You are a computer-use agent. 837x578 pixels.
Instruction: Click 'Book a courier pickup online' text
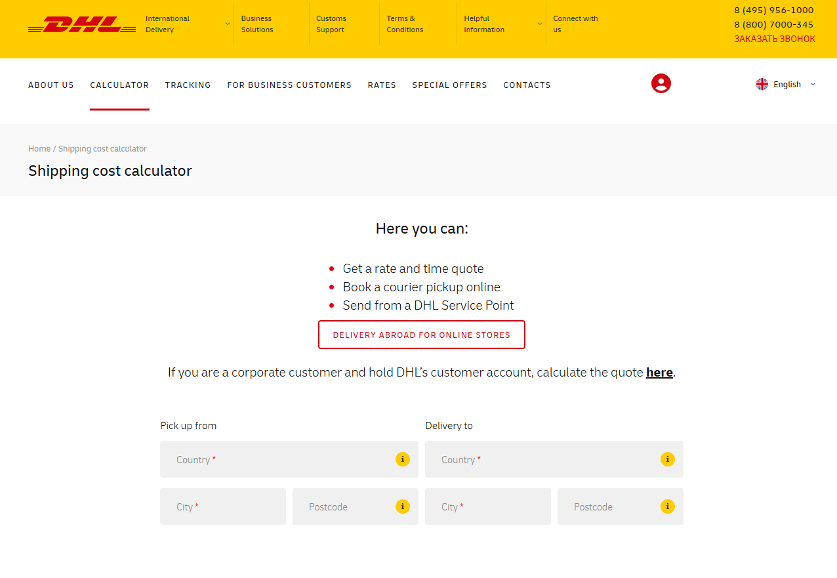[422, 287]
